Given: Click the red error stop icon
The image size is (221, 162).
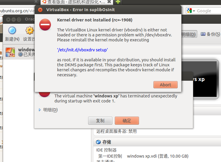Looking at the screenshot, I should (45, 25).
